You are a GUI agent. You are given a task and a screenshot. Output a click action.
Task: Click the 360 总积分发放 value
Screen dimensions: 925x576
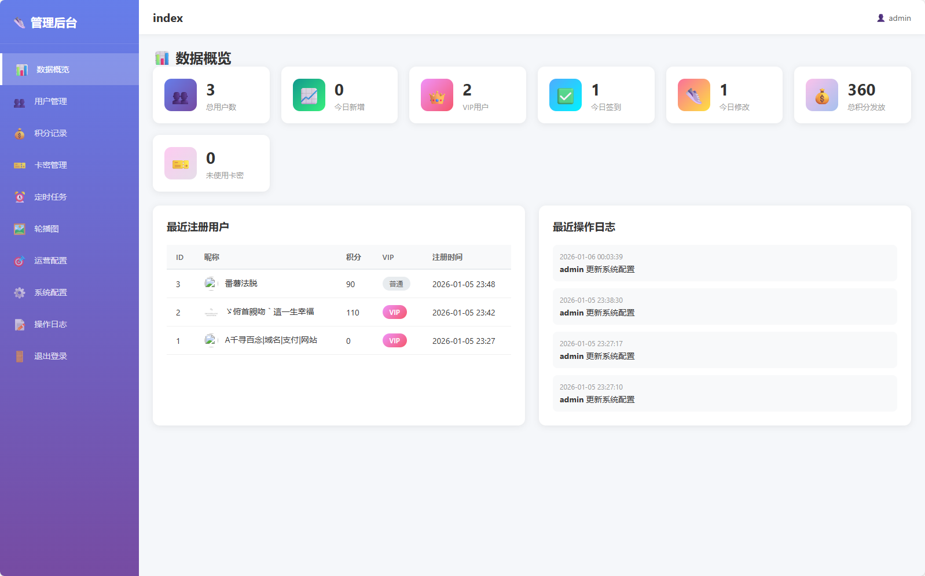(x=861, y=90)
